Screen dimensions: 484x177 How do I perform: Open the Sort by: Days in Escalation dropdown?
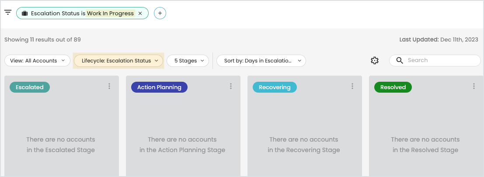[261, 61]
